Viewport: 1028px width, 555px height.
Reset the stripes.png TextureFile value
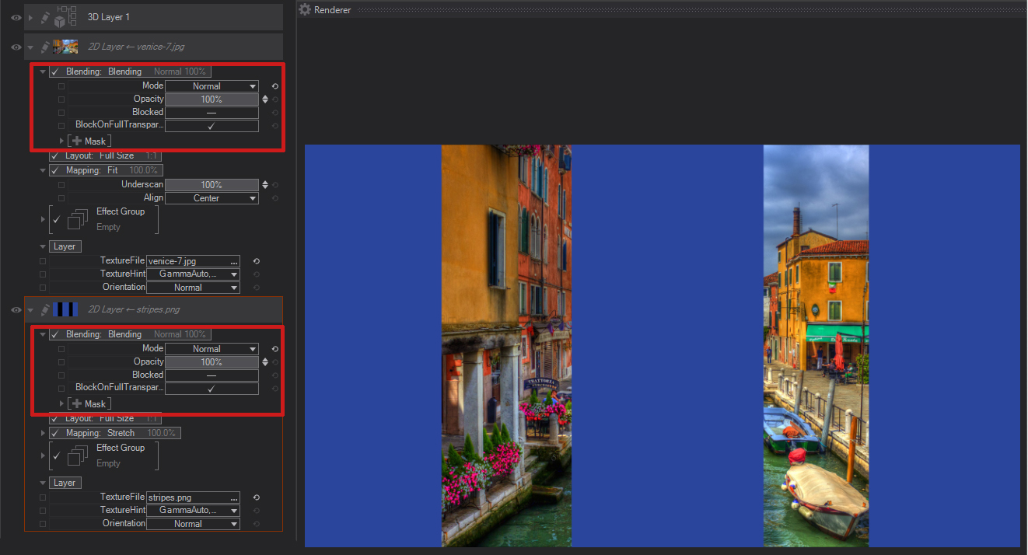(256, 497)
